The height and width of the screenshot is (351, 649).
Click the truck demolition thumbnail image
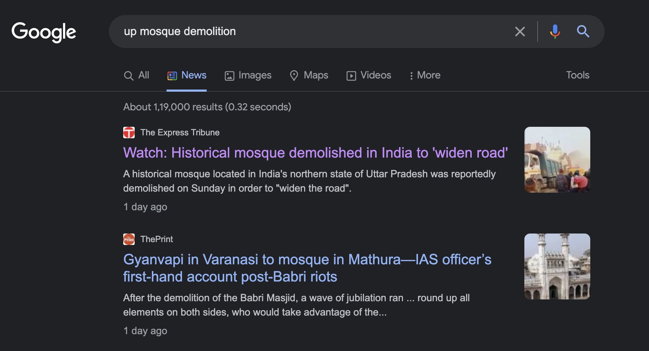pyautogui.click(x=557, y=160)
